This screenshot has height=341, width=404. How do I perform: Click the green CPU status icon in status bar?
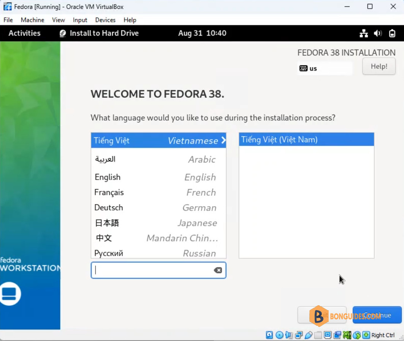[347, 335]
